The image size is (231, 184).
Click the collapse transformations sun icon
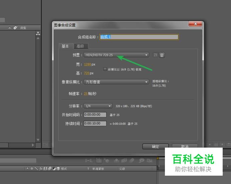32,168
